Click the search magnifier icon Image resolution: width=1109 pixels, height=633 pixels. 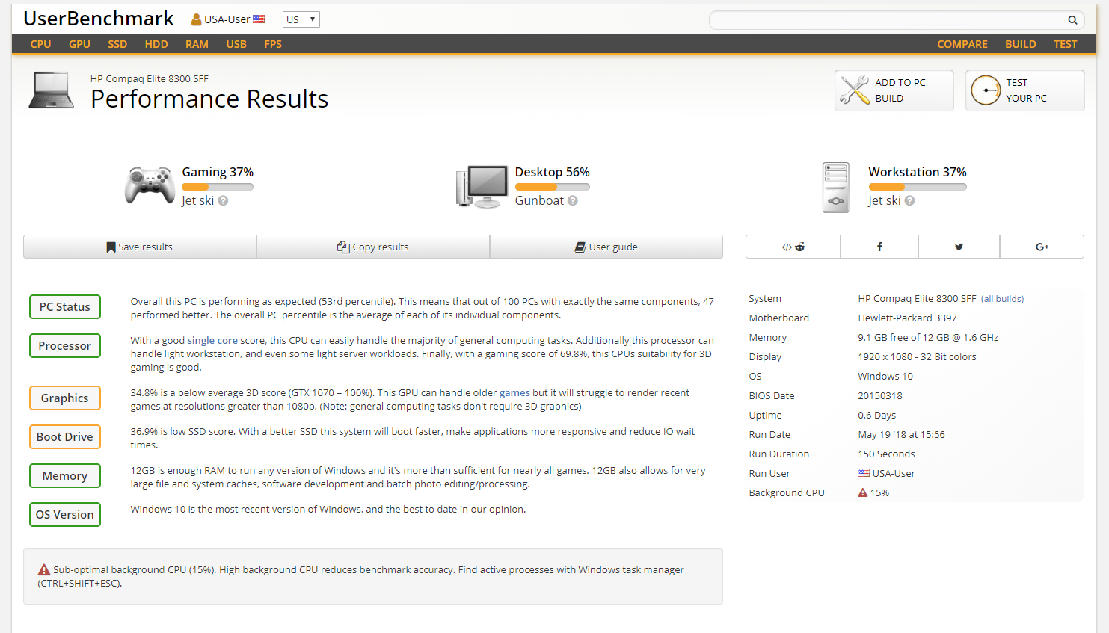pos(1072,20)
